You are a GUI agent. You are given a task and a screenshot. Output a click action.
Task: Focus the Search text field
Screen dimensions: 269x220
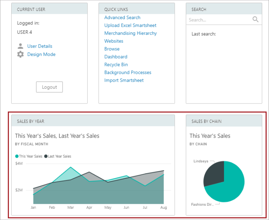[220, 20]
